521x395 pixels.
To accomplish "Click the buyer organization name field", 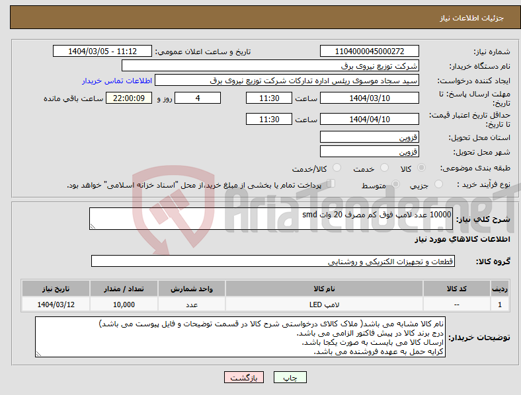I will coord(270,65).
